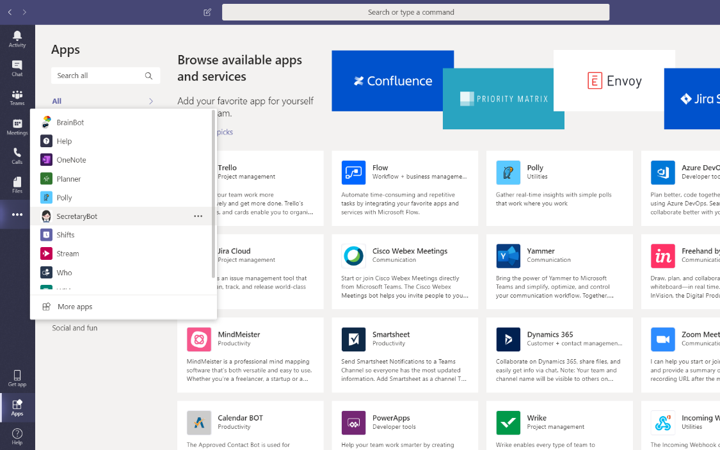Image resolution: width=720 pixels, height=450 pixels.
Task: Click the Confluence featured banner
Action: click(392, 81)
